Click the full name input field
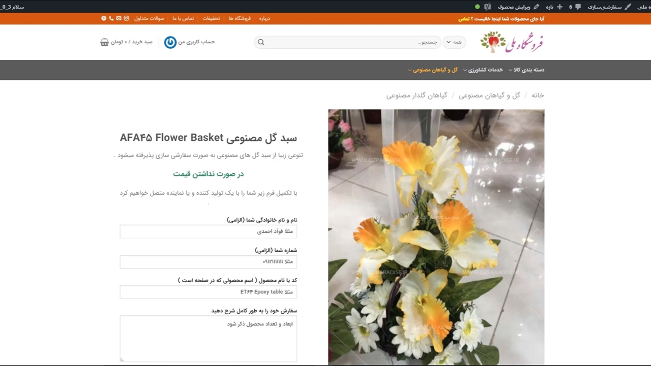This screenshot has height=366, width=651. (x=208, y=232)
